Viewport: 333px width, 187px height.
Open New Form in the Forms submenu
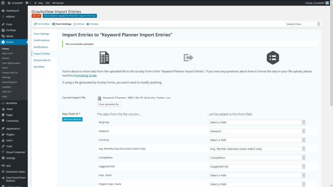coord(7,54)
